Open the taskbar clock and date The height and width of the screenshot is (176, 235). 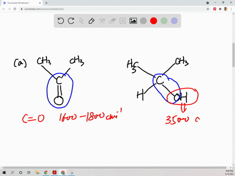229,173
